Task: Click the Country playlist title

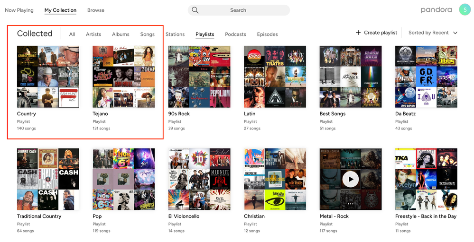Action: [x=26, y=114]
